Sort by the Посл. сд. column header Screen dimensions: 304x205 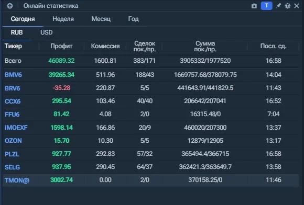click(273, 46)
